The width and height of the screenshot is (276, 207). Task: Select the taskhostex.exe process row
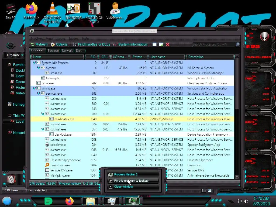click(132, 119)
